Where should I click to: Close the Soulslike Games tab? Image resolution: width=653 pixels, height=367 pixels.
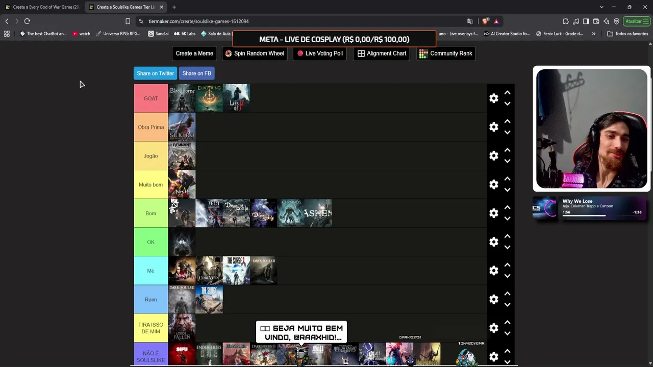click(x=162, y=7)
